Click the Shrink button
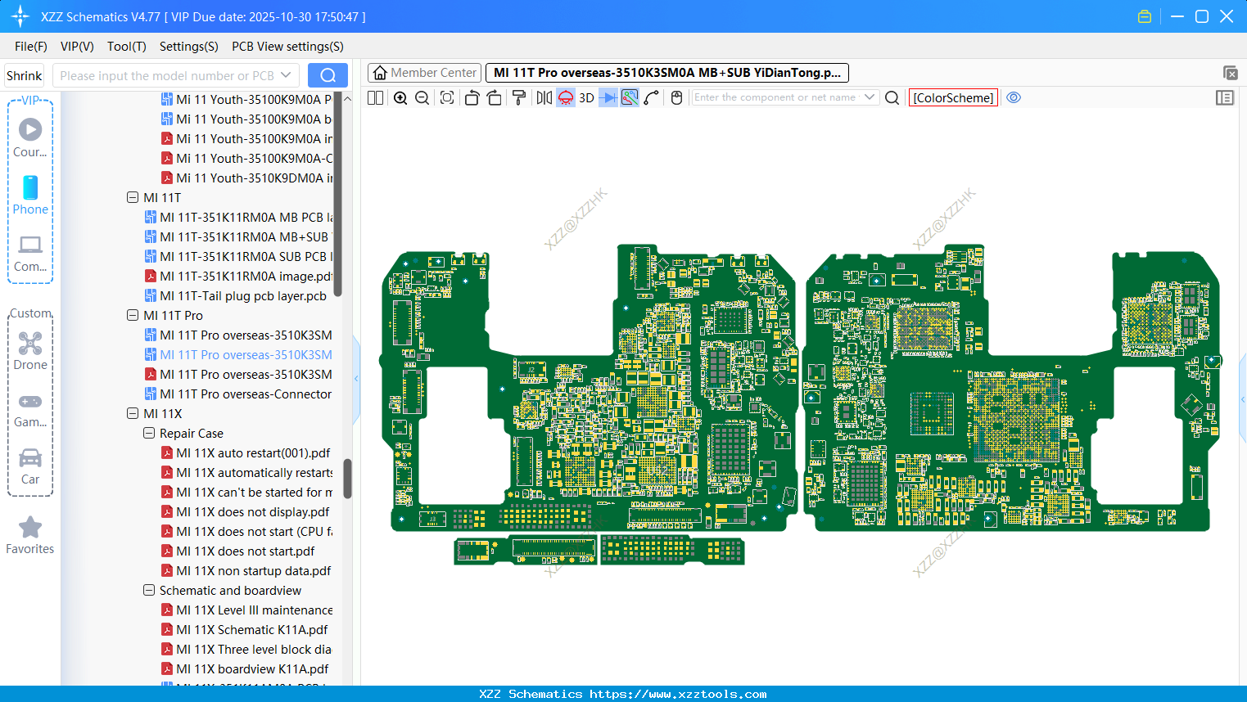The image size is (1247, 702). pos(24,76)
